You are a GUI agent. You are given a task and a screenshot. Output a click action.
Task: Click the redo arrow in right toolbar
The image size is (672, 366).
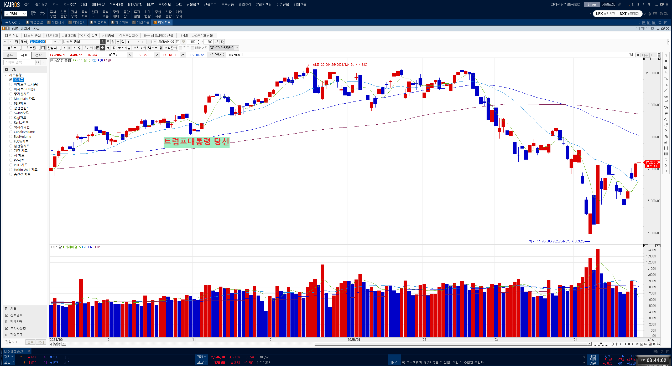pos(666,165)
